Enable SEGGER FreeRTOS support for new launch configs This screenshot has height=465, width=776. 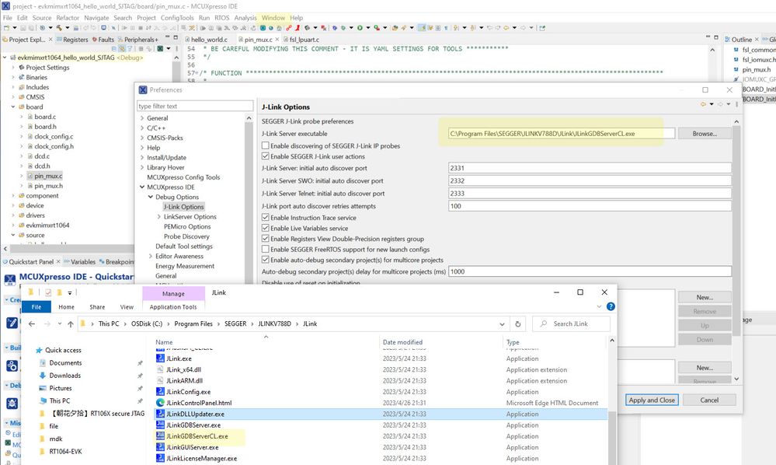tap(265, 249)
